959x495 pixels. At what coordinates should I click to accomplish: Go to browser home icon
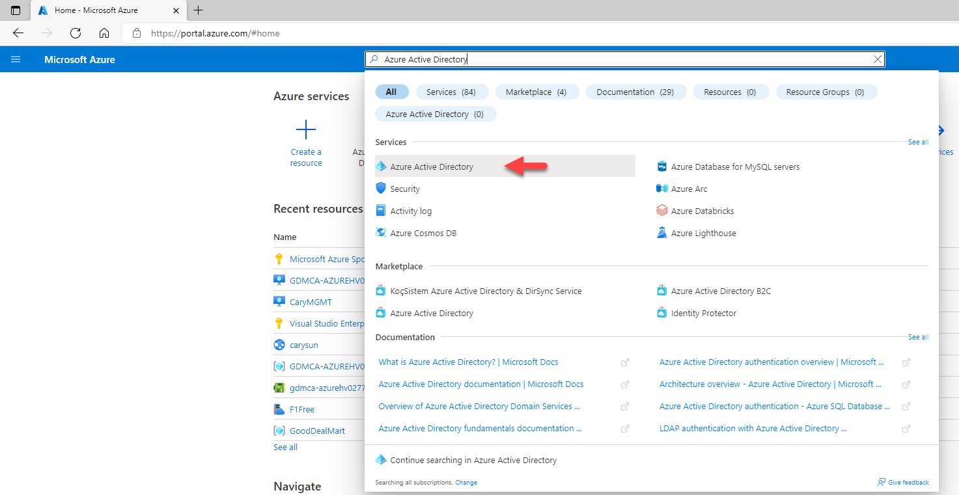(x=104, y=33)
